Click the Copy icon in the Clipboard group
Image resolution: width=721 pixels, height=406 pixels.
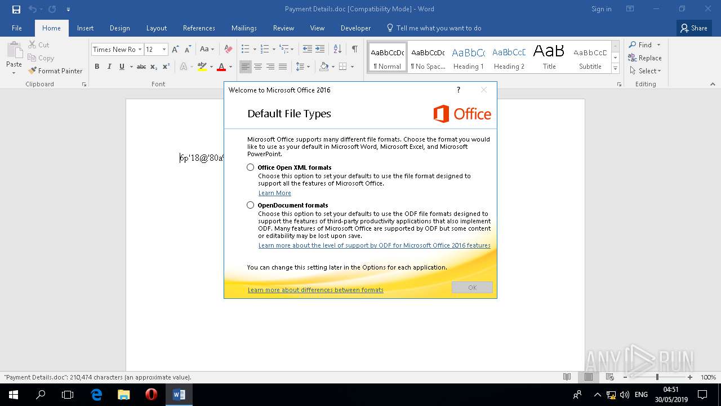coord(32,58)
